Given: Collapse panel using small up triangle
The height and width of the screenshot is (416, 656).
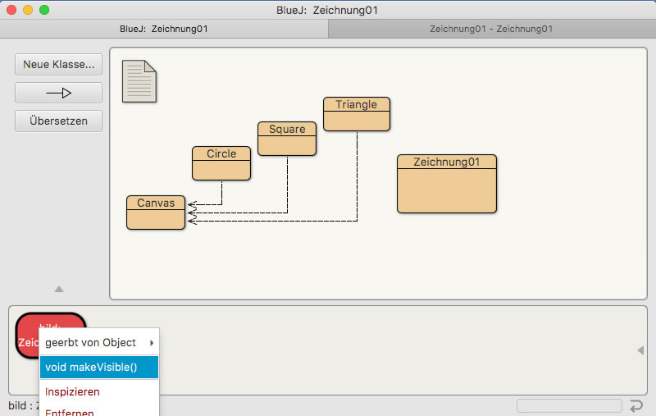Looking at the screenshot, I should (59, 289).
